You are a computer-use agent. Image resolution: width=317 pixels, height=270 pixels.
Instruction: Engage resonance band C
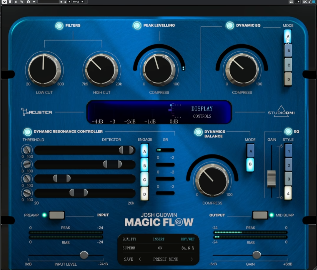pyautogui.click(x=144, y=180)
